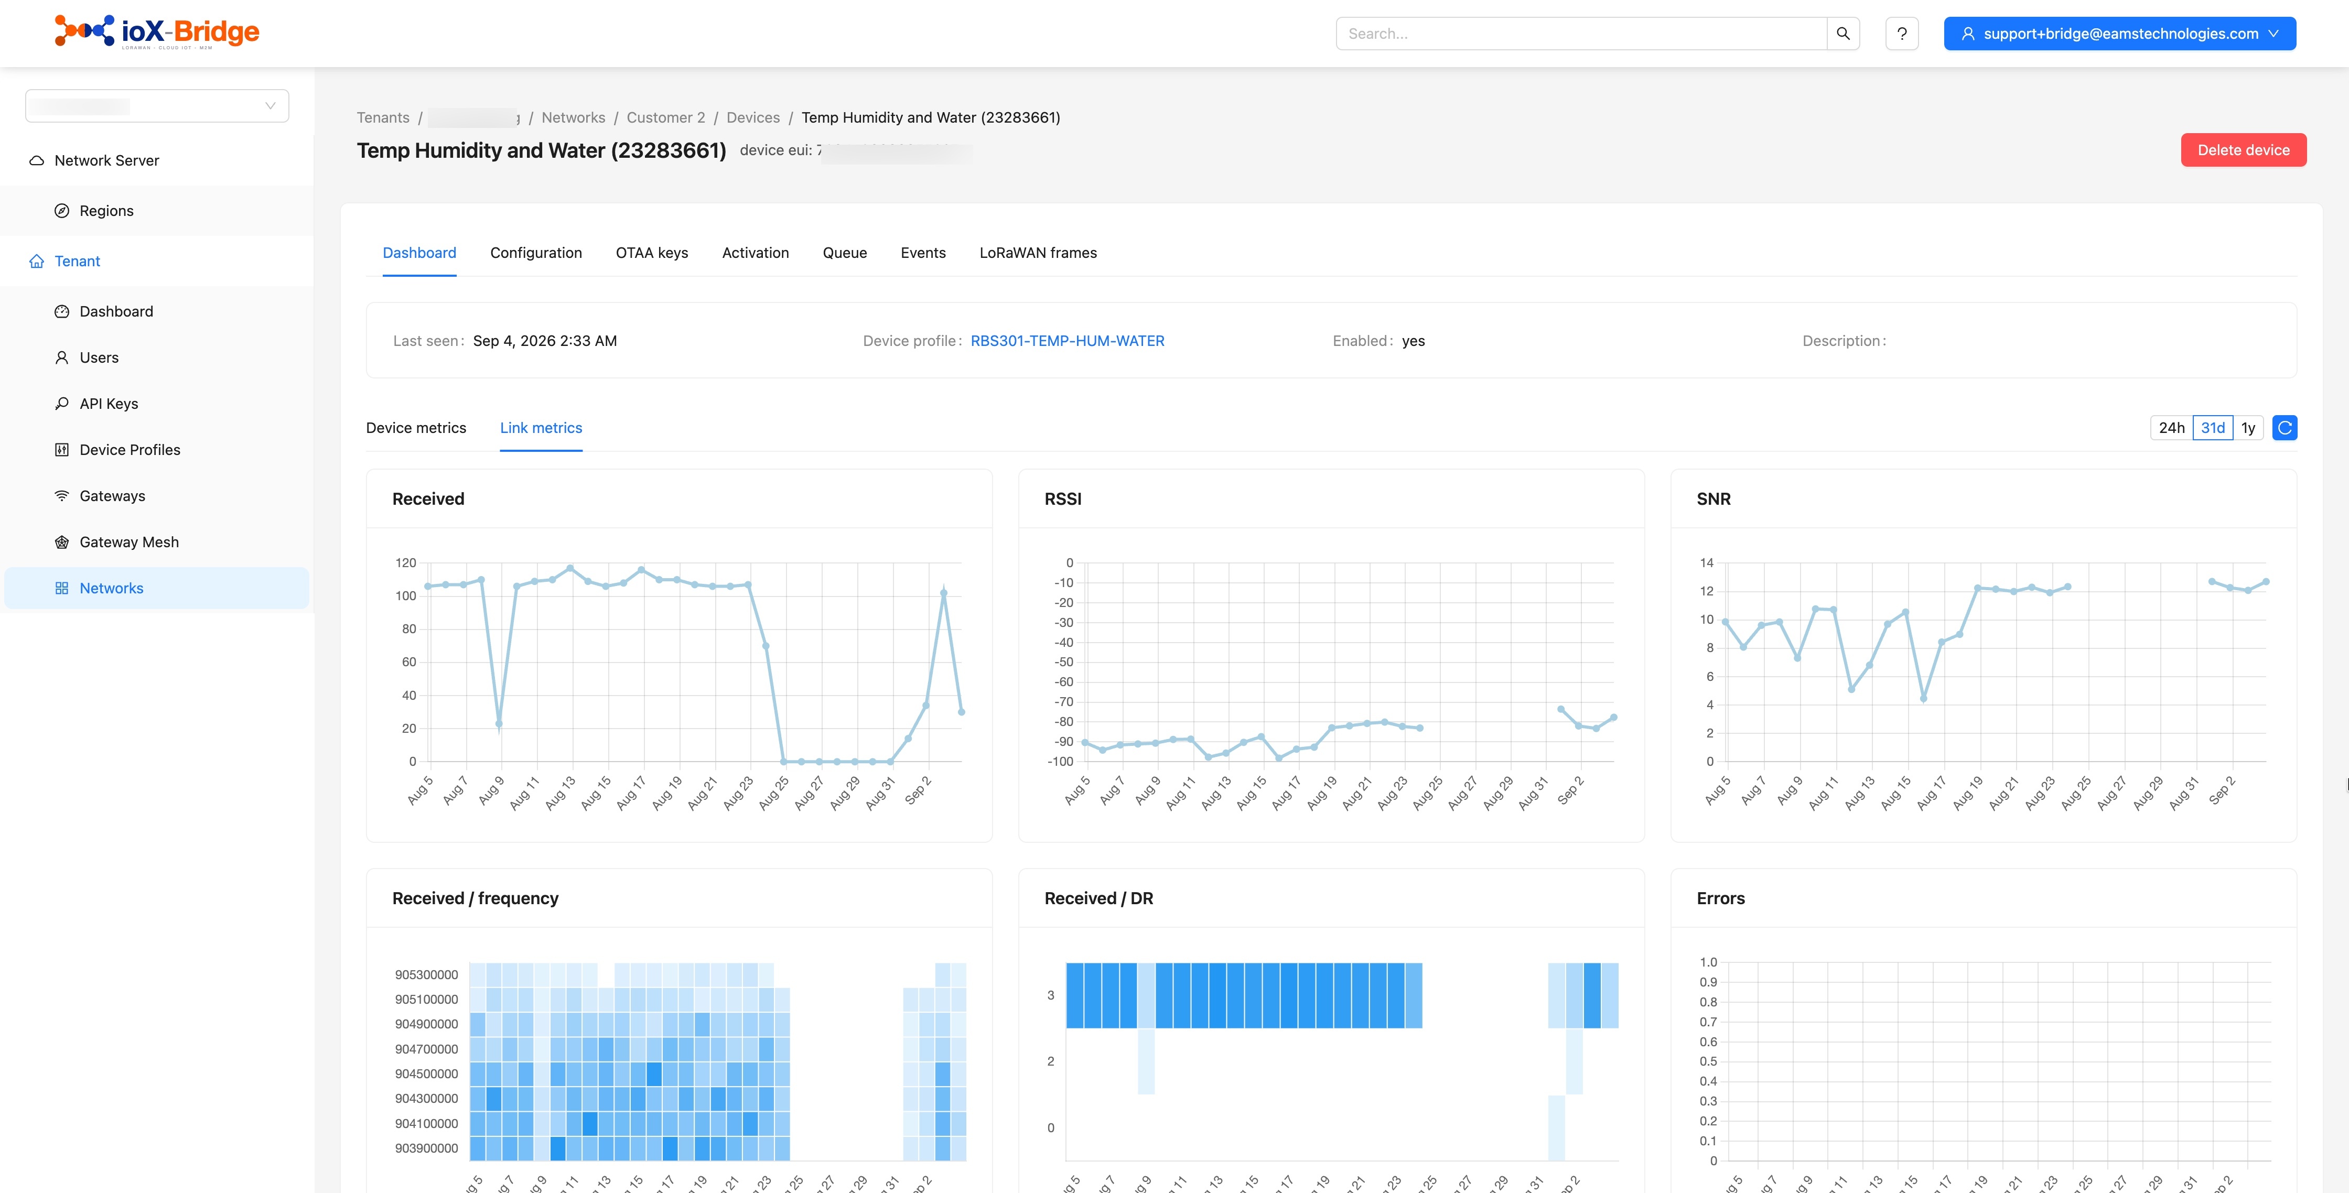Switch to the Activation tab

[755, 253]
